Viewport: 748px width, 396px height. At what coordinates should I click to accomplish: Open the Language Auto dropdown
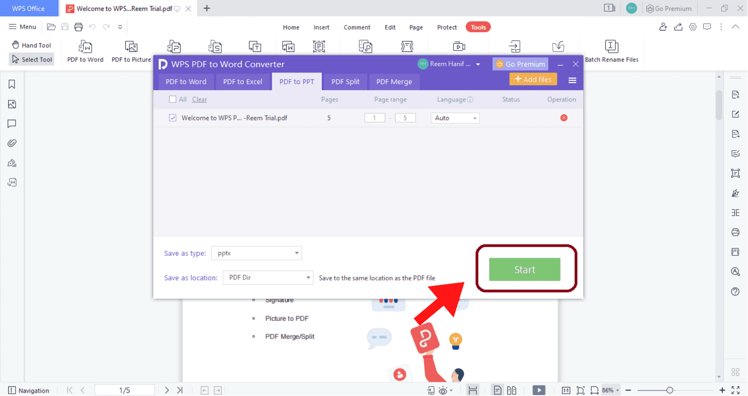[x=455, y=118]
